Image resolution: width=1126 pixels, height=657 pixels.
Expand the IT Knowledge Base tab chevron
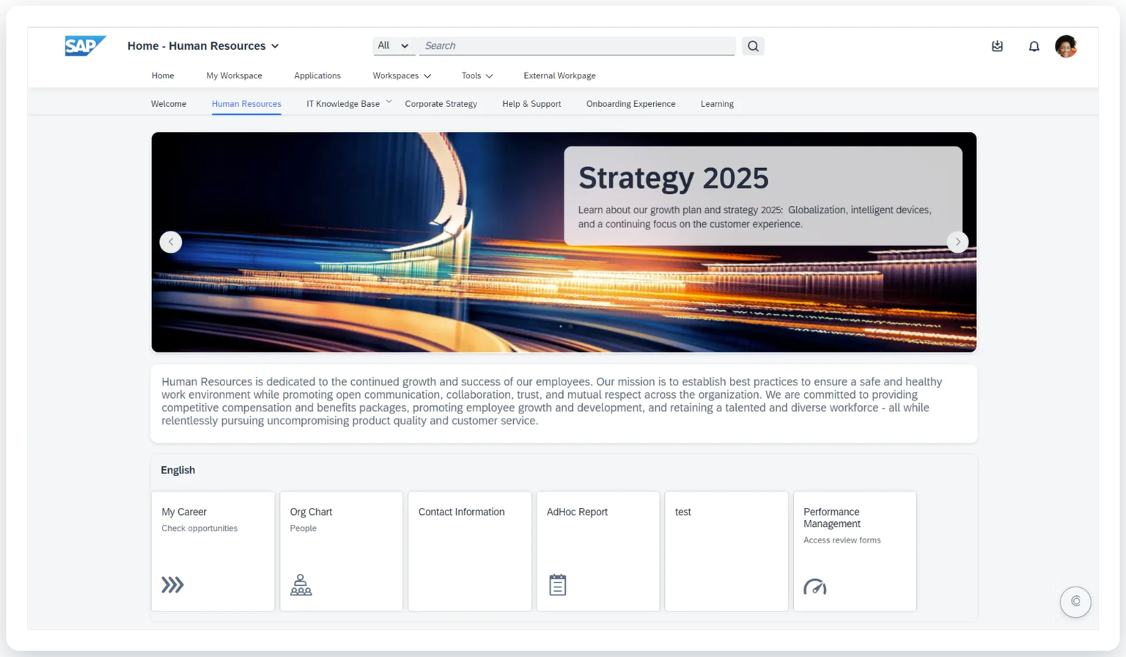click(388, 102)
